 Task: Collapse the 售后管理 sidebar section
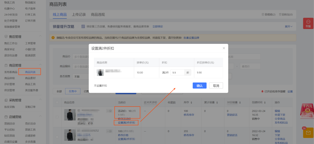40,37
